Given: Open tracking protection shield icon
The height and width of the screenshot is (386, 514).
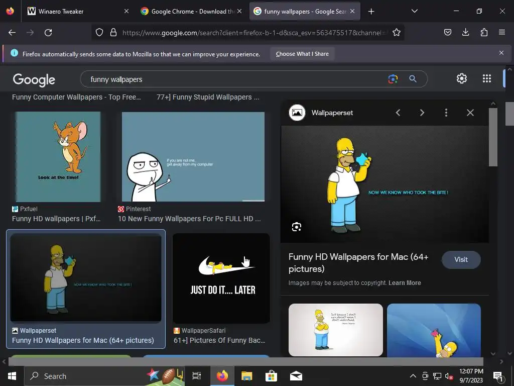Looking at the screenshot, I should point(99,32).
